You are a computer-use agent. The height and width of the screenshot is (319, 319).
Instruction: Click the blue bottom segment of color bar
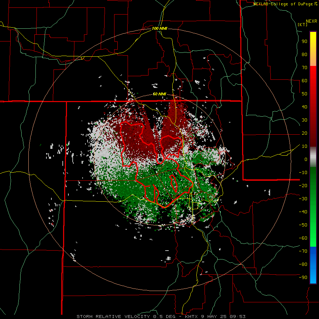point(313,265)
